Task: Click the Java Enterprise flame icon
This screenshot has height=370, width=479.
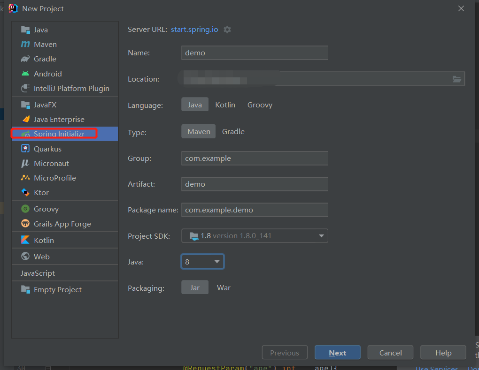Action: (x=26, y=119)
